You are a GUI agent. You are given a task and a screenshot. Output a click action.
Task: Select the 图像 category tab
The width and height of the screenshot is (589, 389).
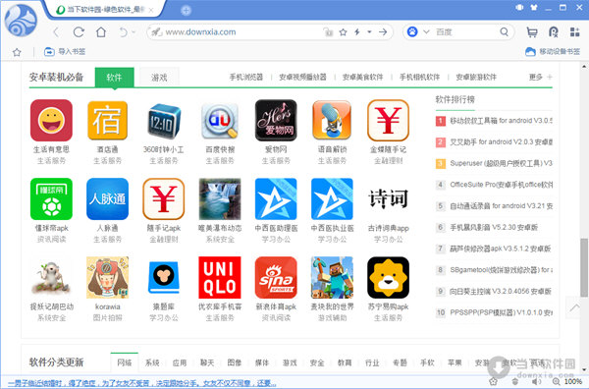(x=235, y=362)
